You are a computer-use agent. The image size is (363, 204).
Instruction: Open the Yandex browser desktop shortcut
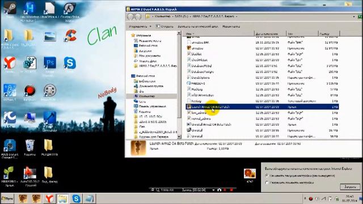[10, 64]
